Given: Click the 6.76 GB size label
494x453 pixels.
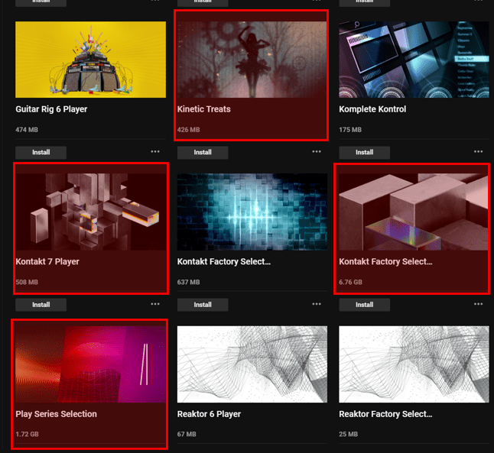Looking at the screenshot, I should click(x=351, y=282).
